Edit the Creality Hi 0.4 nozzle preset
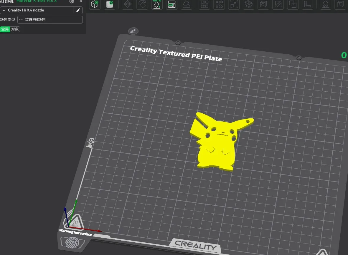 coord(78,10)
